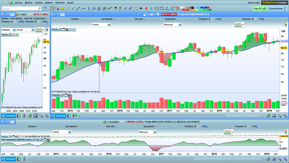Expand indicators dropdown arrow in DJUSAM chart
This screenshot has width=289, height=163.
coord(232,132)
